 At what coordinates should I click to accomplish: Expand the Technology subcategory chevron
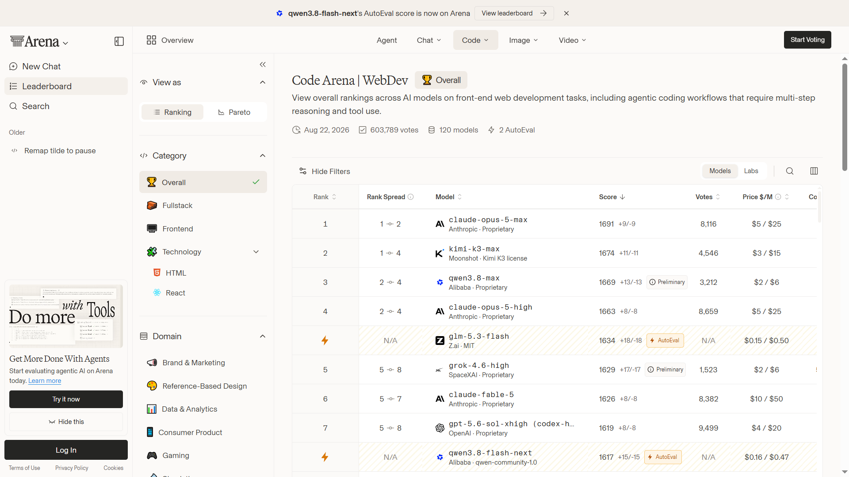pyautogui.click(x=256, y=252)
